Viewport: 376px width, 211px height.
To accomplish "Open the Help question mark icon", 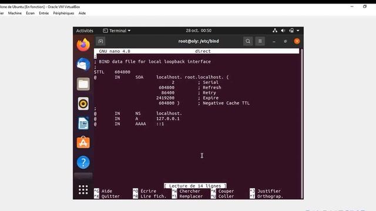I will click(x=83, y=162).
